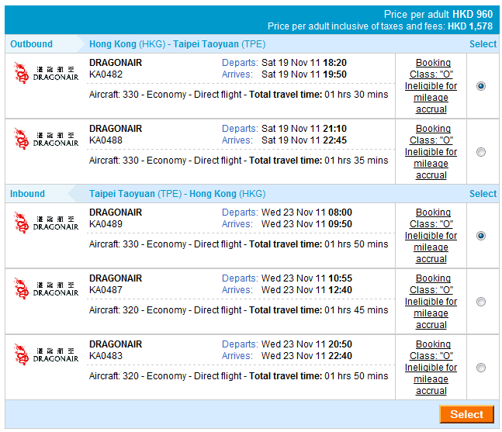This screenshot has height=432, width=502.
Task: View mileage accrual info for KA0489
Action: click(x=431, y=247)
